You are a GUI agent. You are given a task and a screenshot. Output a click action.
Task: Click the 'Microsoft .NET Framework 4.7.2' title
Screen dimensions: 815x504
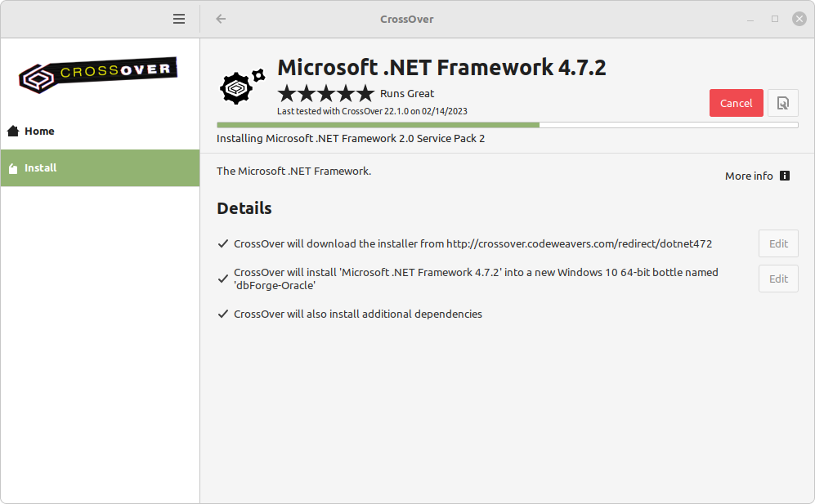[x=441, y=68]
